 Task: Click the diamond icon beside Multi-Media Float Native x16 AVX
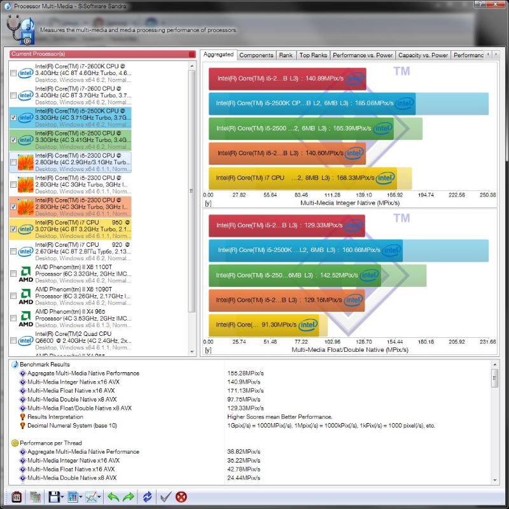coord(23,391)
